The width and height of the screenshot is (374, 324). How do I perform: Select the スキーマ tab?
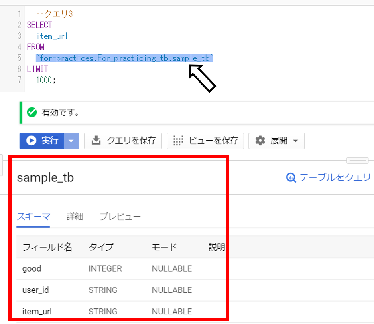click(x=33, y=216)
